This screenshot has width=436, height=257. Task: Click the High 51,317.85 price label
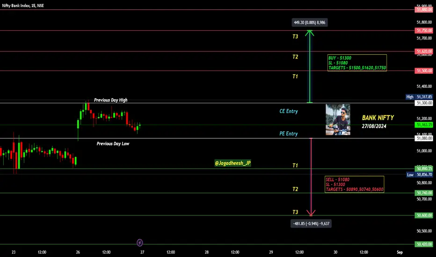click(419, 97)
